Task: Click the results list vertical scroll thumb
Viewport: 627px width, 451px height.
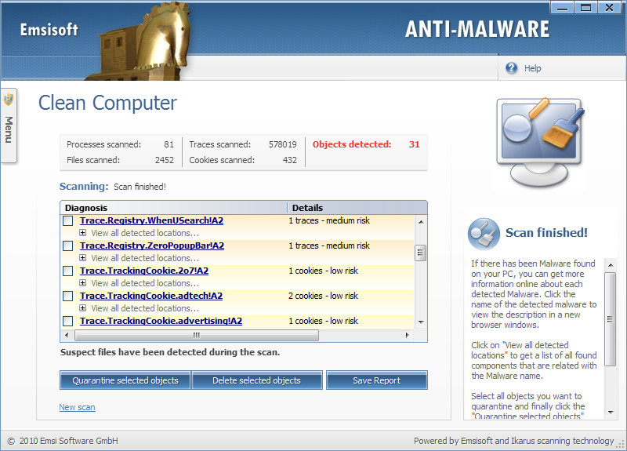Action: coord(420,253)
